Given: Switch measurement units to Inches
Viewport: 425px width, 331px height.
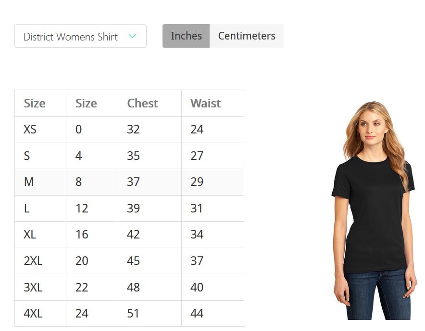Looking at the screenshot, I should point(186,36).
